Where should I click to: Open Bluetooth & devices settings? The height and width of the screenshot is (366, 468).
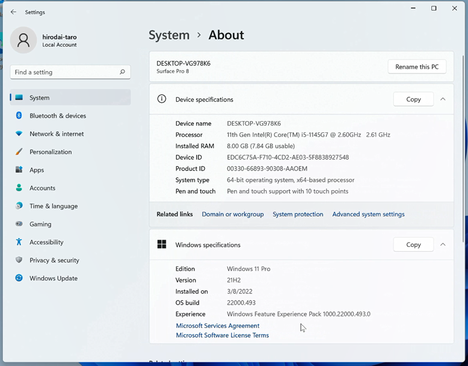pos(70,116)
